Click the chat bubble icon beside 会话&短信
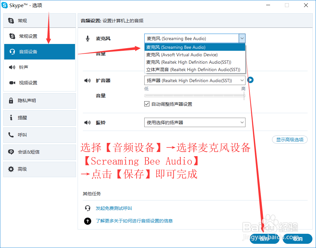The width and height of the screenshot is (316, 248). (x=11, y=152)
